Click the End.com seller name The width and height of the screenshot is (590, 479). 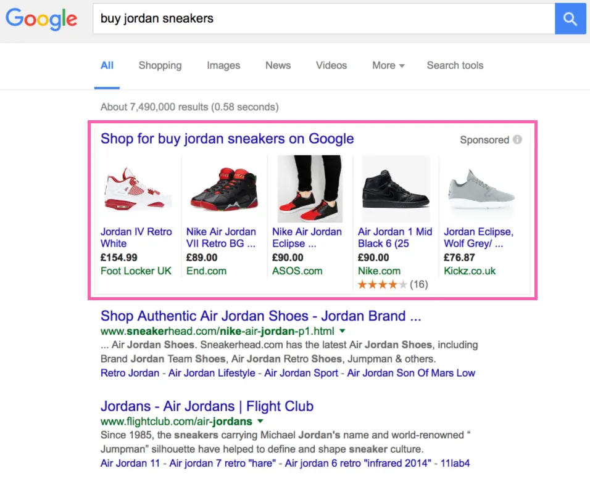tap(206, 271)
